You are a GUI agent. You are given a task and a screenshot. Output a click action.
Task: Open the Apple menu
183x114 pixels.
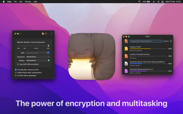point(4,2)
